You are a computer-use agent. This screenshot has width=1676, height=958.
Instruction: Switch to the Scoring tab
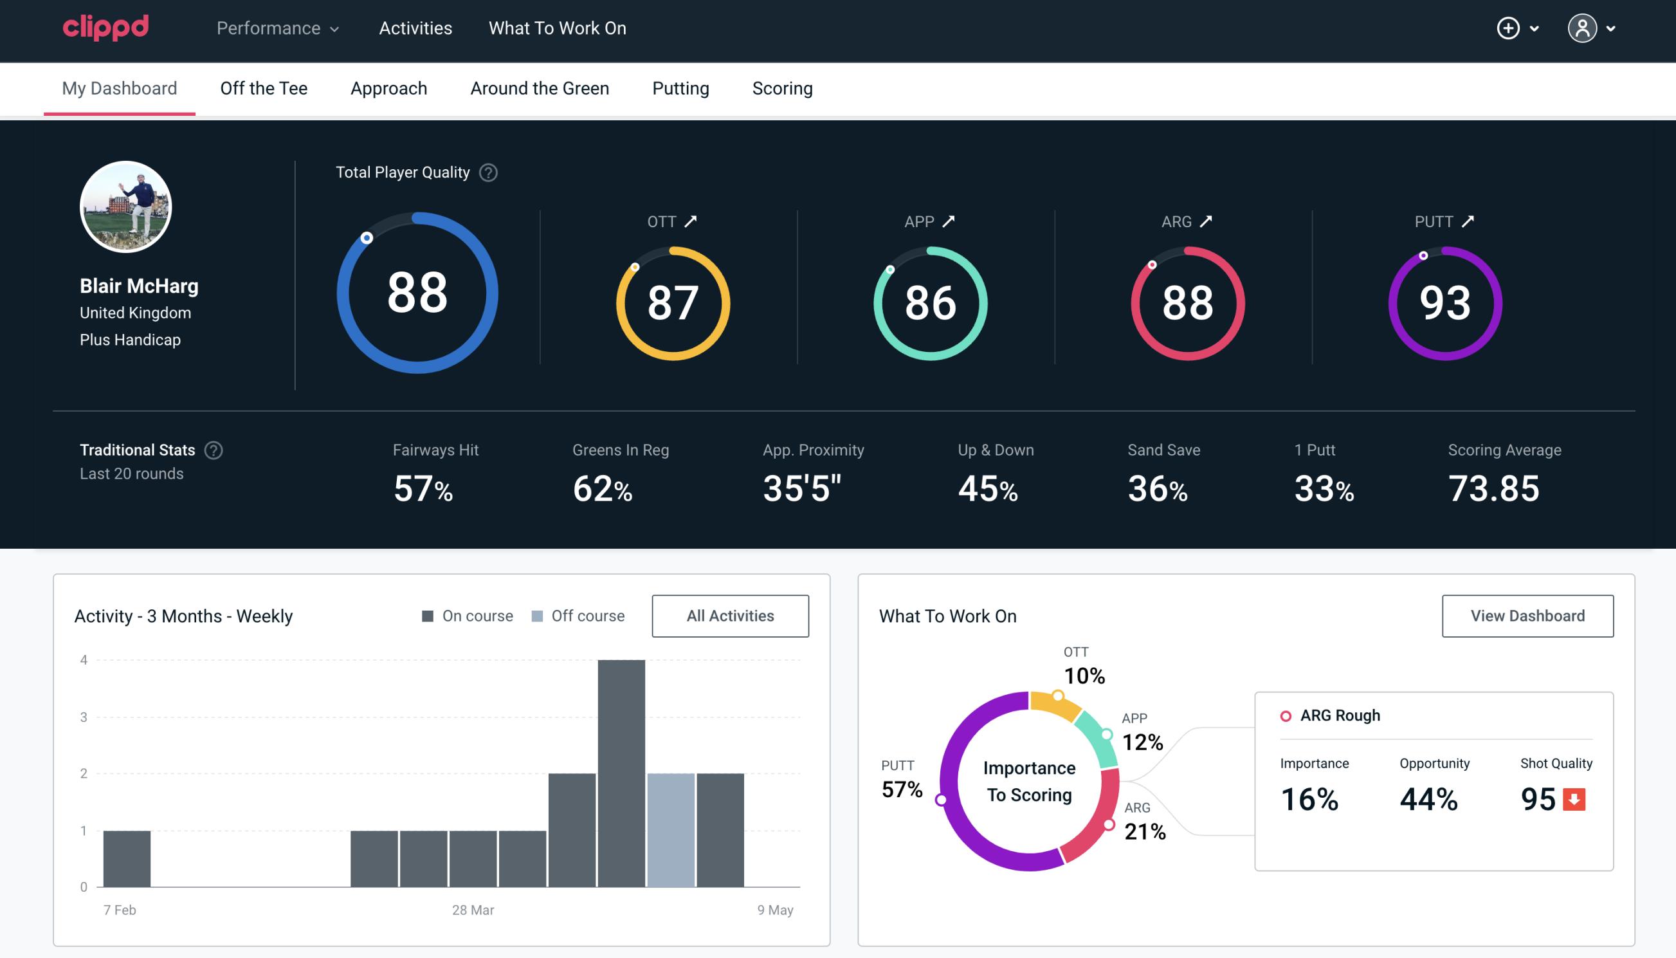pos(783,88)
